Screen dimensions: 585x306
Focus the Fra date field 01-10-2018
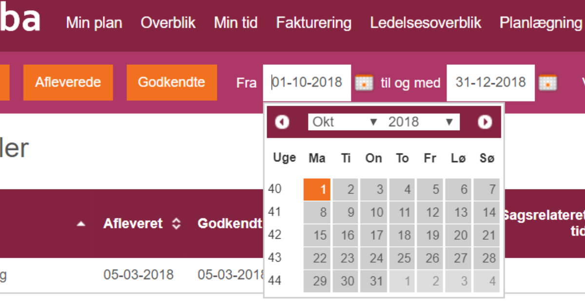[x=307, y=82]
